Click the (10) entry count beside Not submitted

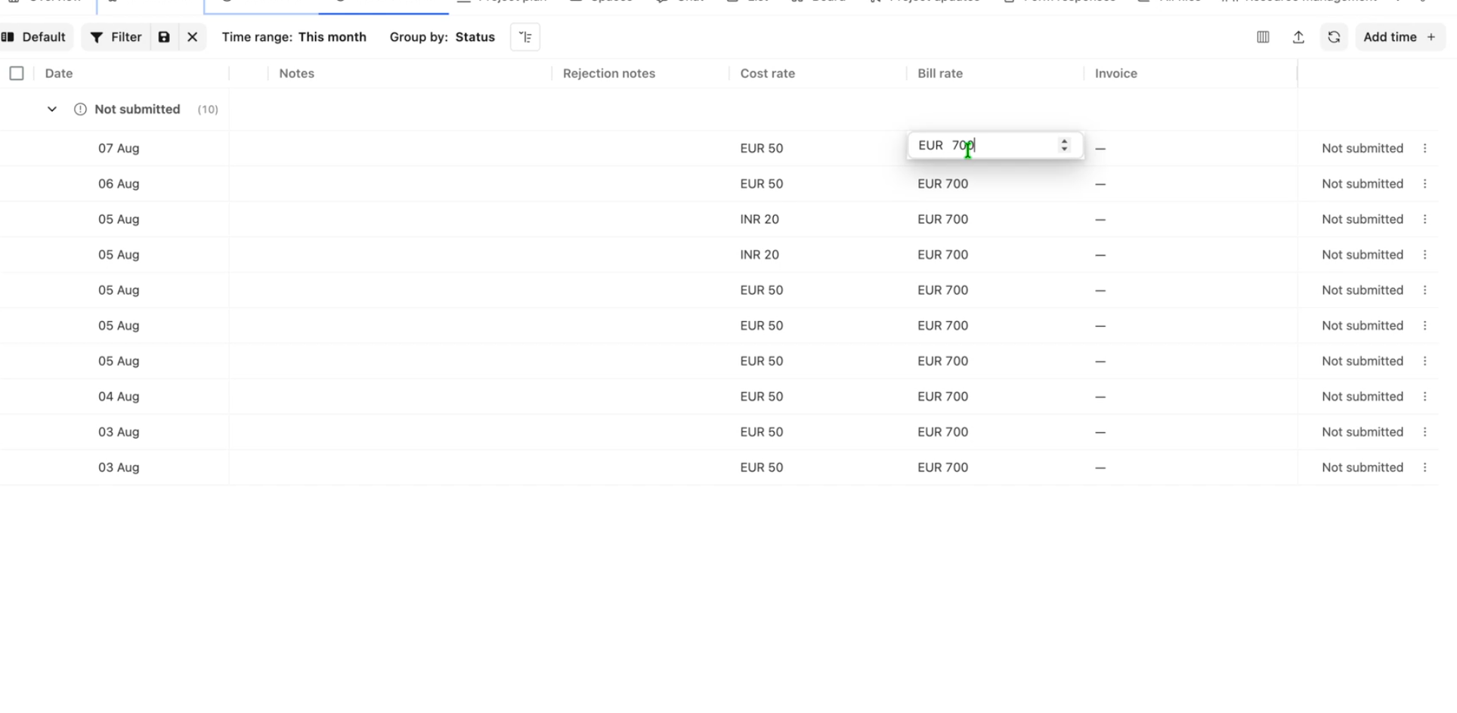pos(208,110)
